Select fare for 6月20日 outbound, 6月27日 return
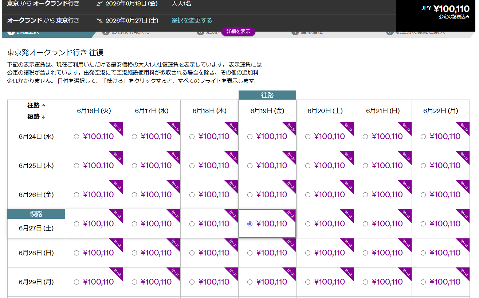This screenshot has height=298, width=479. tap(308, 224)
